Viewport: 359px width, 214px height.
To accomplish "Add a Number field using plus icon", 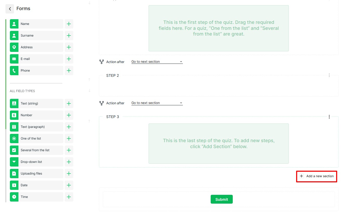I will coord(69,115).
